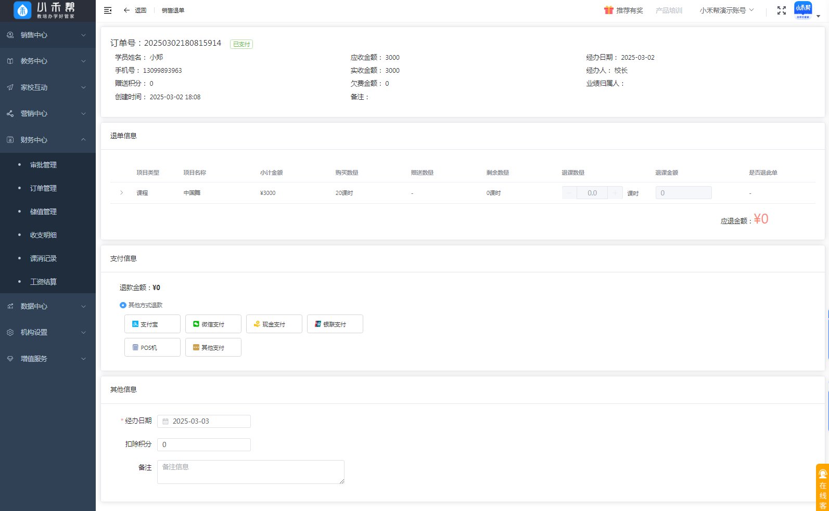
Task: Click the 增值服务 diamond icon
Action: tap(10, 359)
